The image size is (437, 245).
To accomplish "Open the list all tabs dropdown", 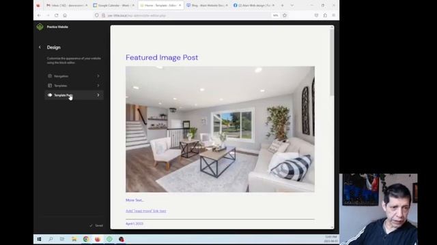I will point(292,5).
